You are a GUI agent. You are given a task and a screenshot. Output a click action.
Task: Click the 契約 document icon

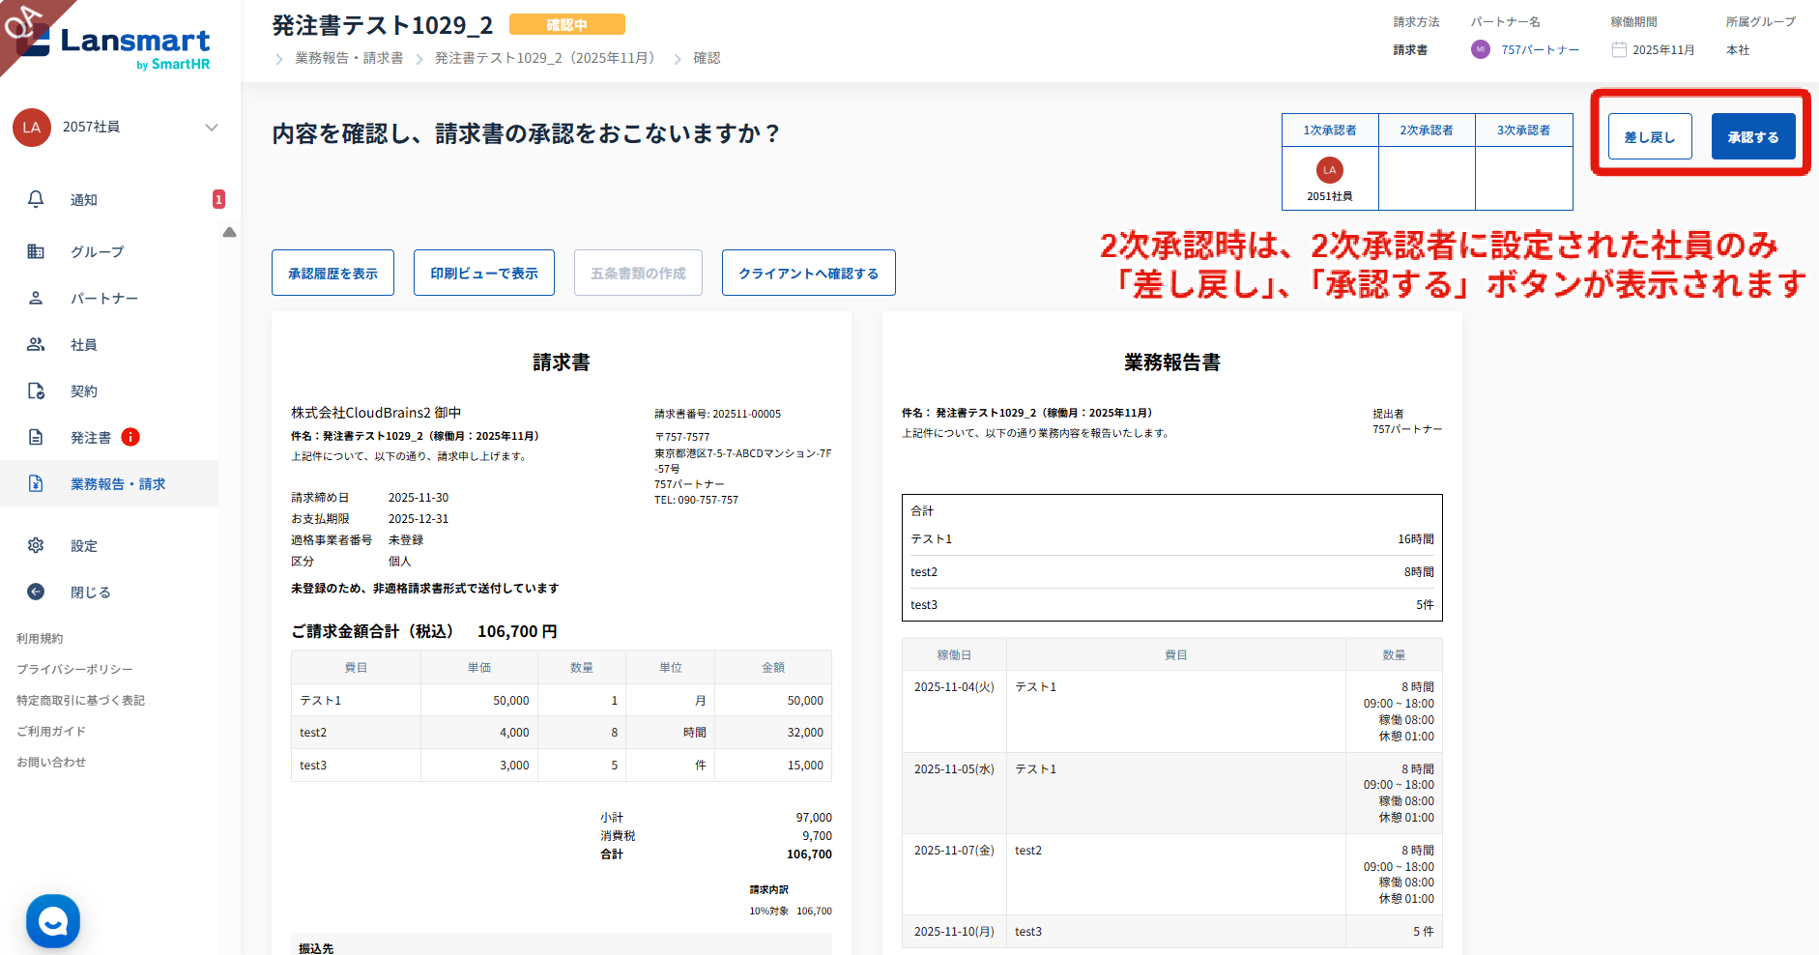click(x=36, y=391)
